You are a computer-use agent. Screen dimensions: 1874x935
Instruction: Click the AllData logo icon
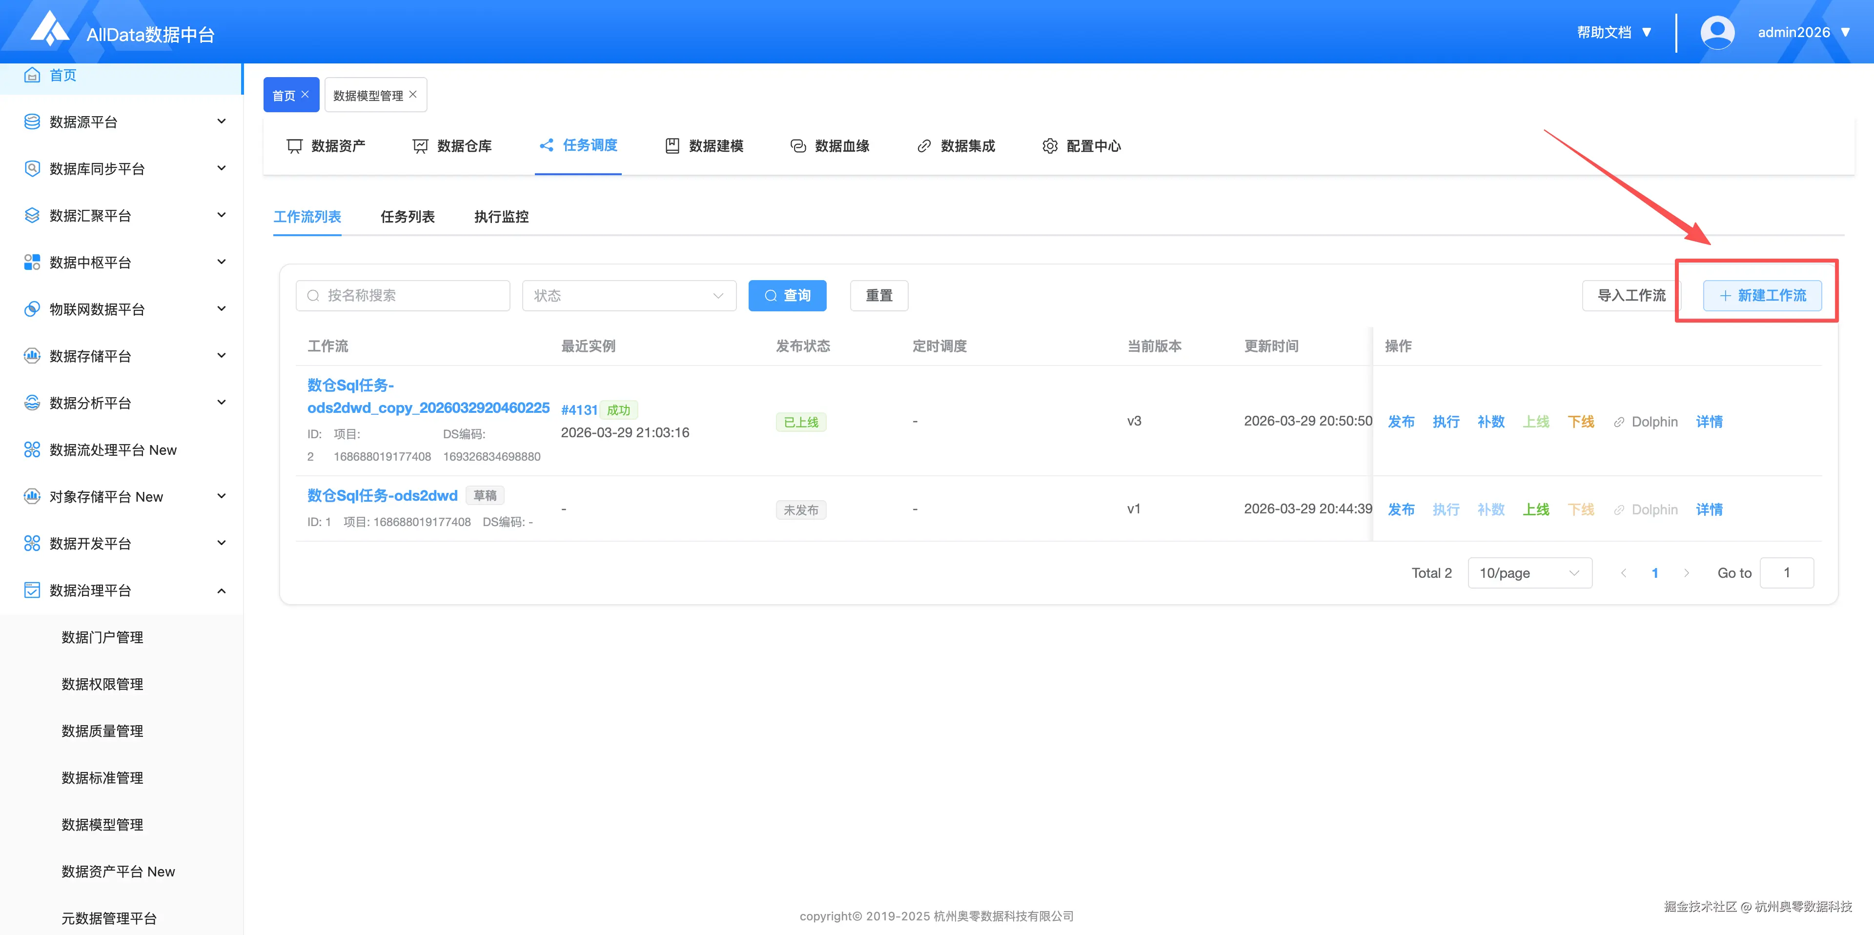click(x=49, y=29)
